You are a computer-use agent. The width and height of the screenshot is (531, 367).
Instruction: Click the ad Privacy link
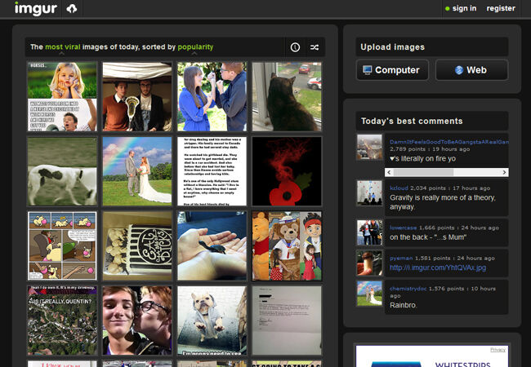tap(498, 350)
